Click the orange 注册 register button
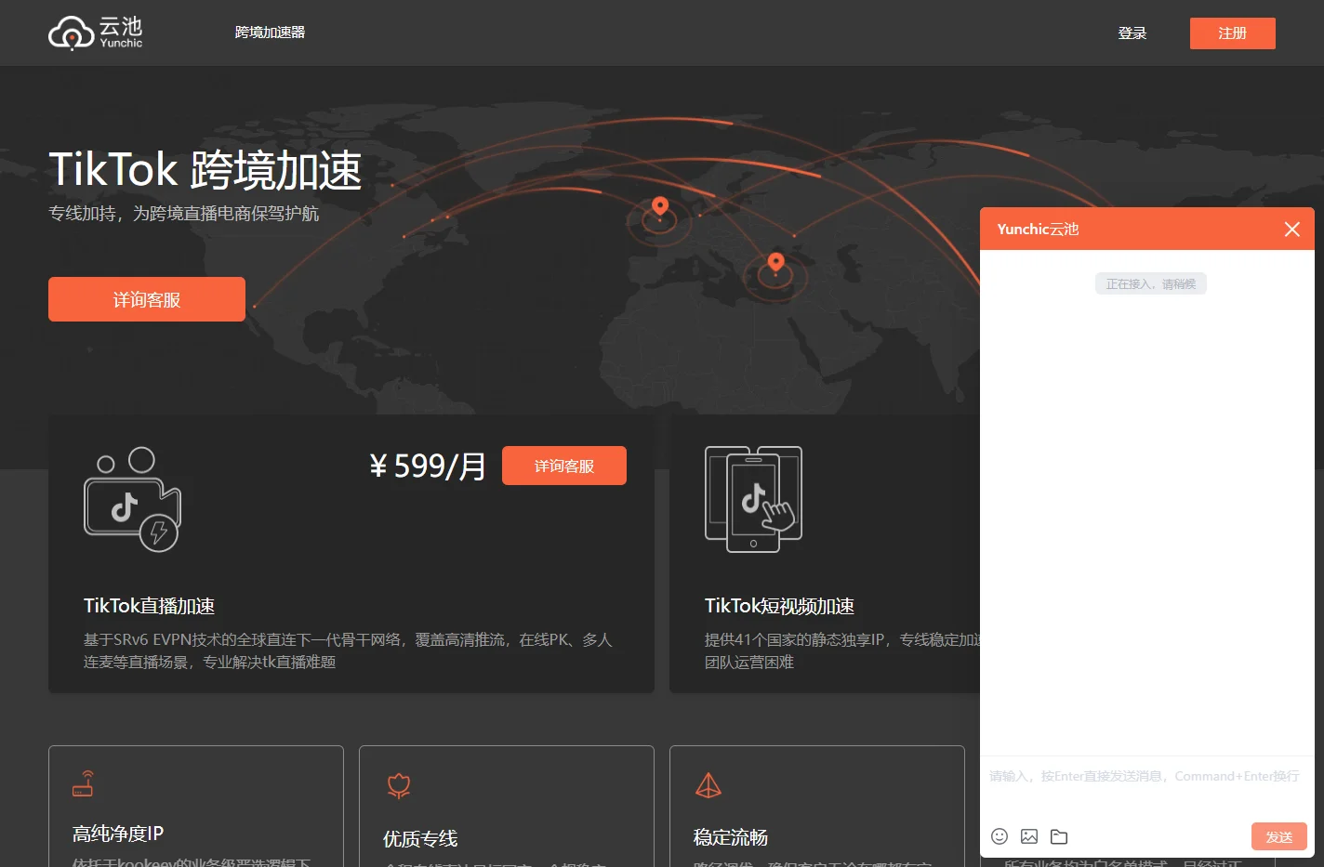 pyautogui.click(x=1232, y=33)
